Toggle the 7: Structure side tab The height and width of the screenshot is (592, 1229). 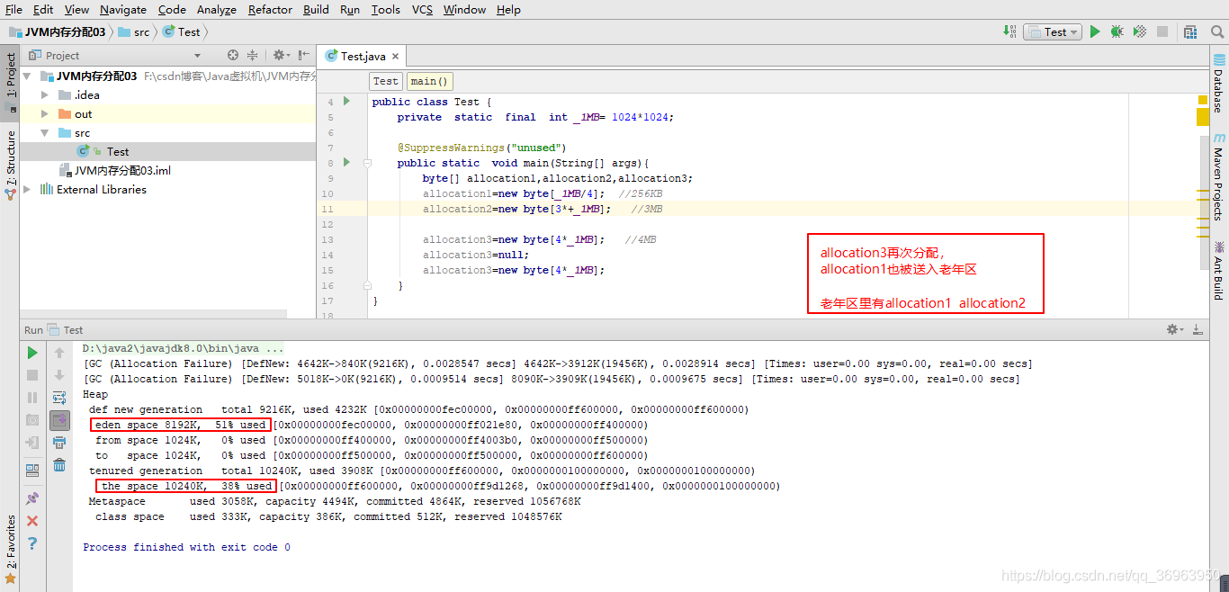10,164
